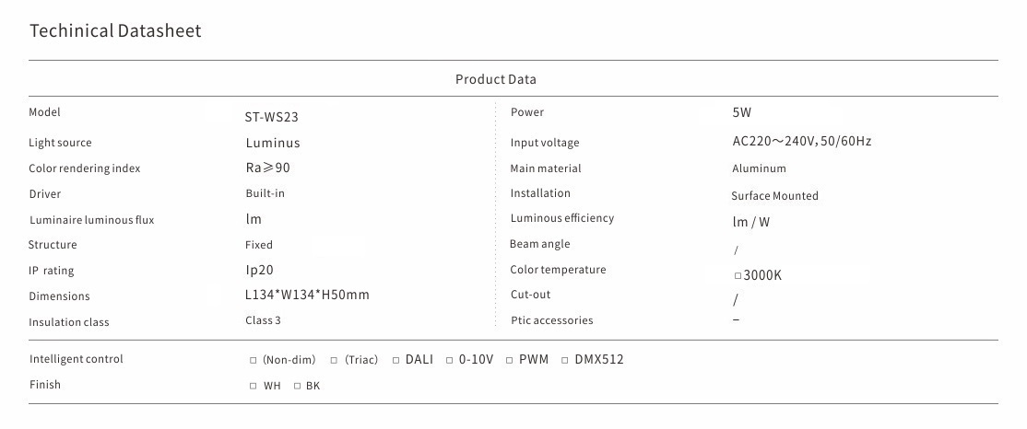1027x429 pixels.
Task: Click the ST-WS23 model value
Action: click(x=271, y=118)
